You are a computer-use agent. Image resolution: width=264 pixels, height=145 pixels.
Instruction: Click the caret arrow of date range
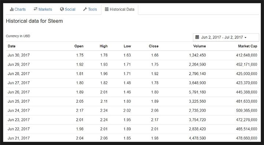(245, 37)
